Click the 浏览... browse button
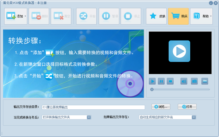The height and width of the screenshot is (137, 219). coord(161,107)
